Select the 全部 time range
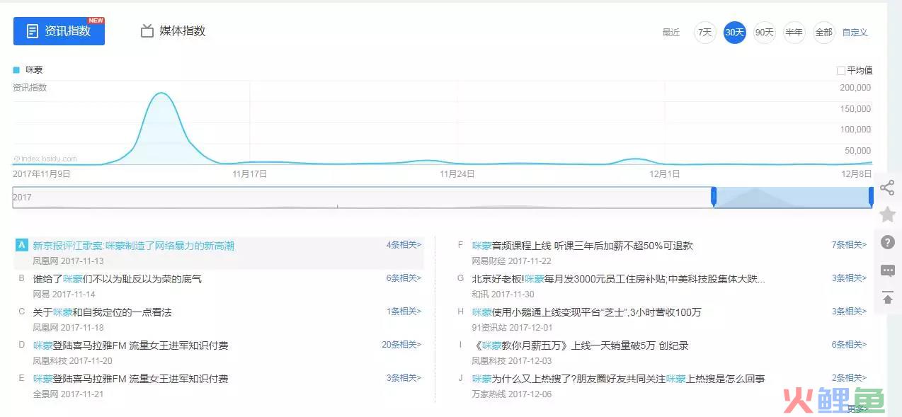Viewport: 902px width, 417px height. 824,33
